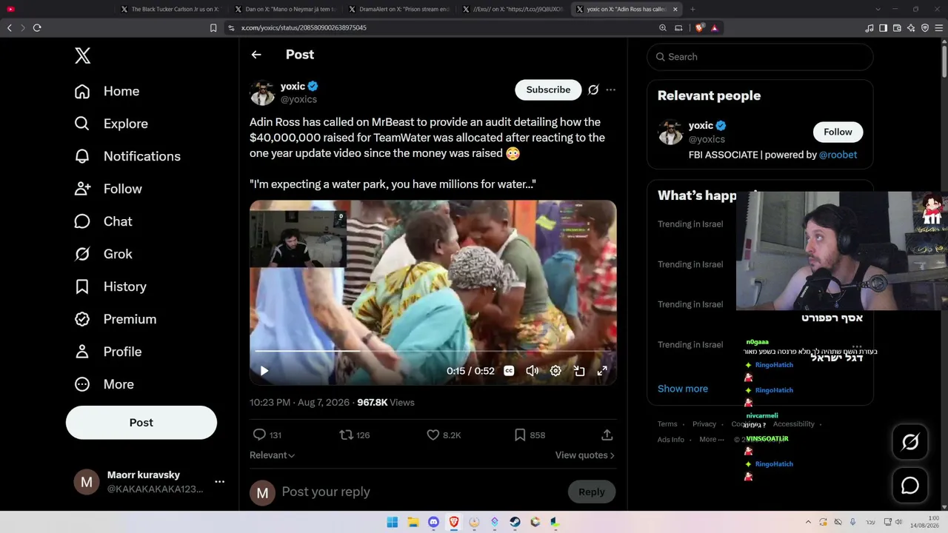Open View quotes link
Image resolution: width=948 pixels, height=533 pixels.
585,455
